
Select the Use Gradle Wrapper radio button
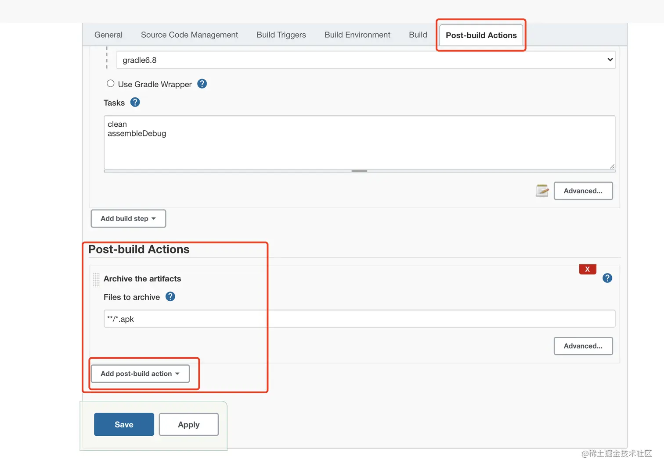[111, 83]
